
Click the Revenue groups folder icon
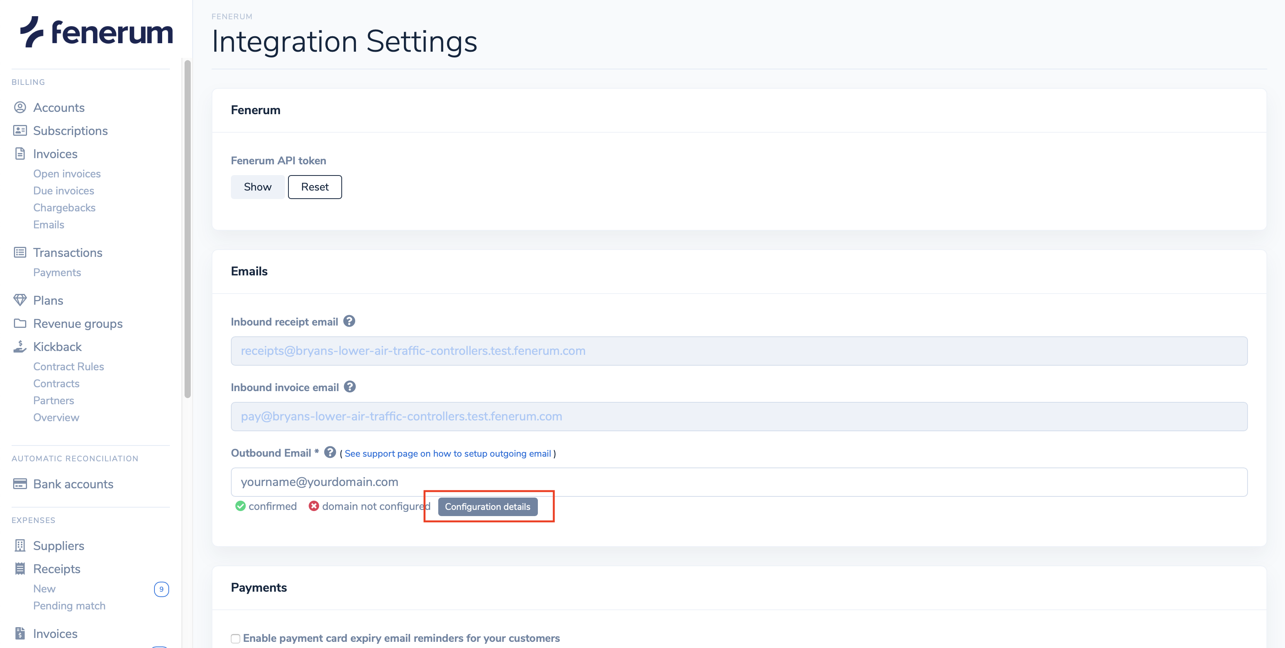pos(20,324)
